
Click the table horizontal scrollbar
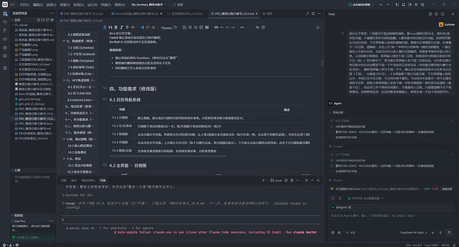tap(168, 157)
